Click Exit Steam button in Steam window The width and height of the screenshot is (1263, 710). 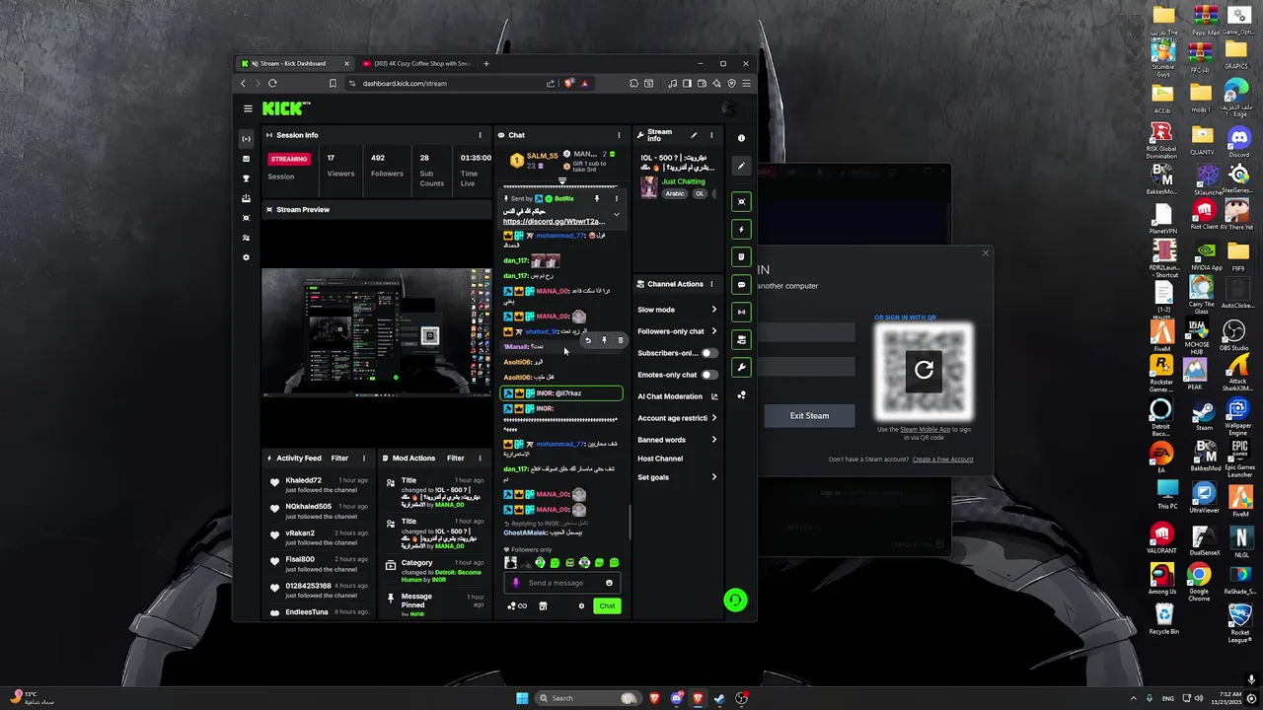809,416
